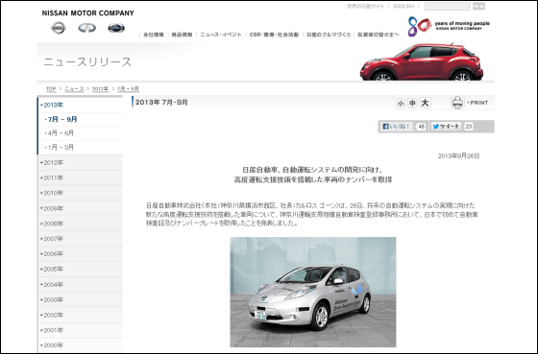Expand the 2011年 sidebar section
Viewport: 538px width, 354px height.
click(80, 177)
